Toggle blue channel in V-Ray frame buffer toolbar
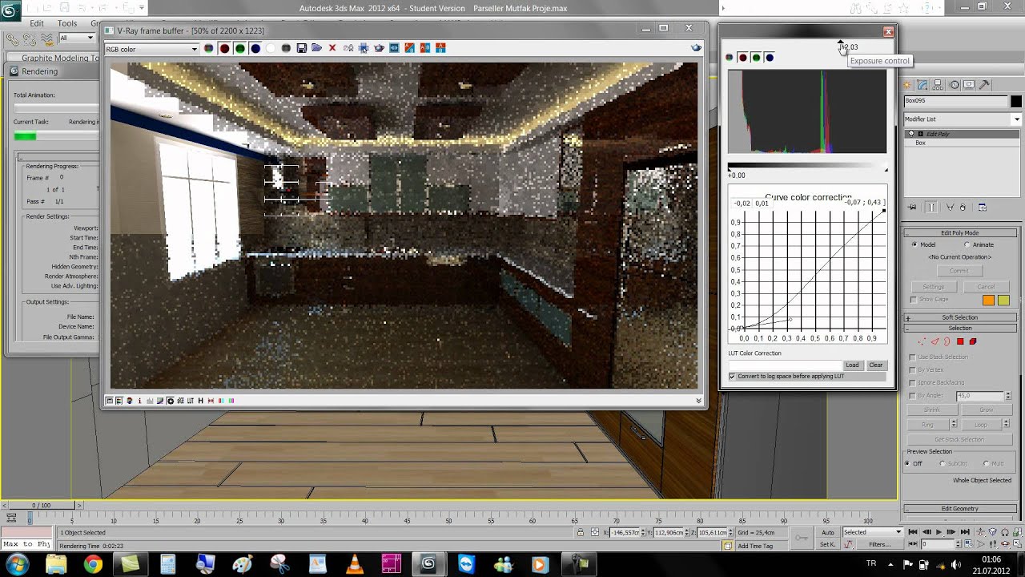1025x577 pixels. coord(255,48)
